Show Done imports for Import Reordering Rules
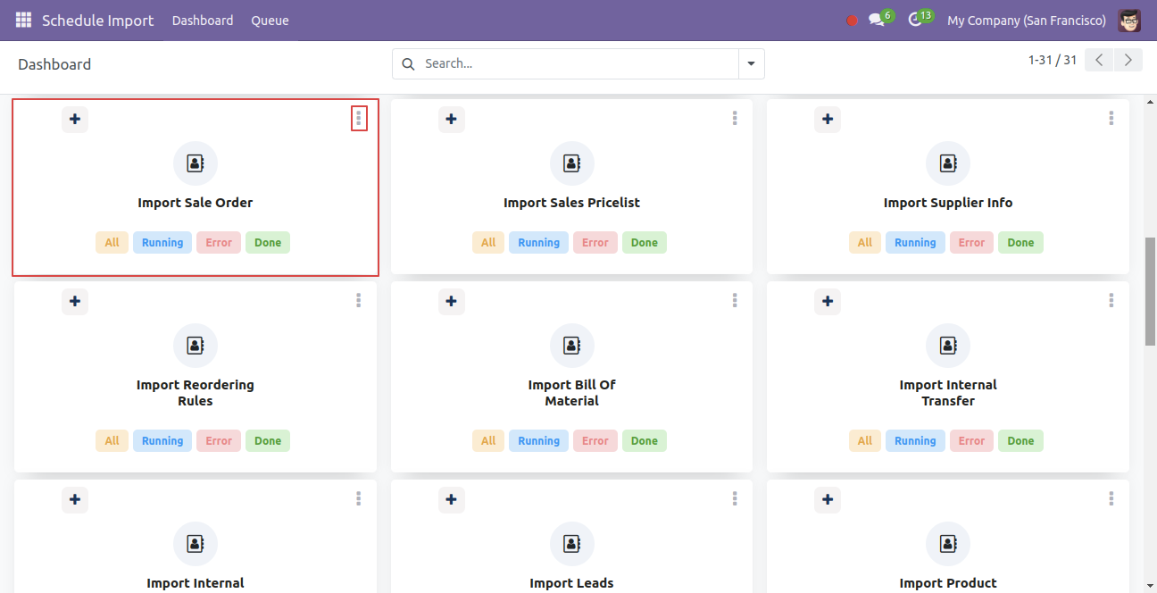This screenshot has height=593, width=1157. pyautogui.click(x=268, y=441)
